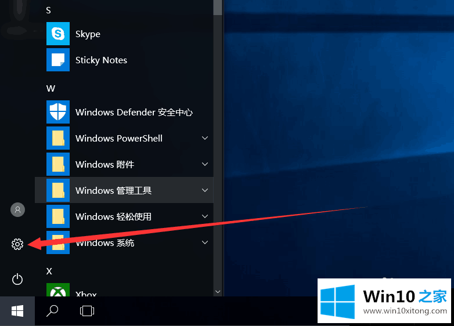Jump to letter W section header
454x326 pixels.
51,89
